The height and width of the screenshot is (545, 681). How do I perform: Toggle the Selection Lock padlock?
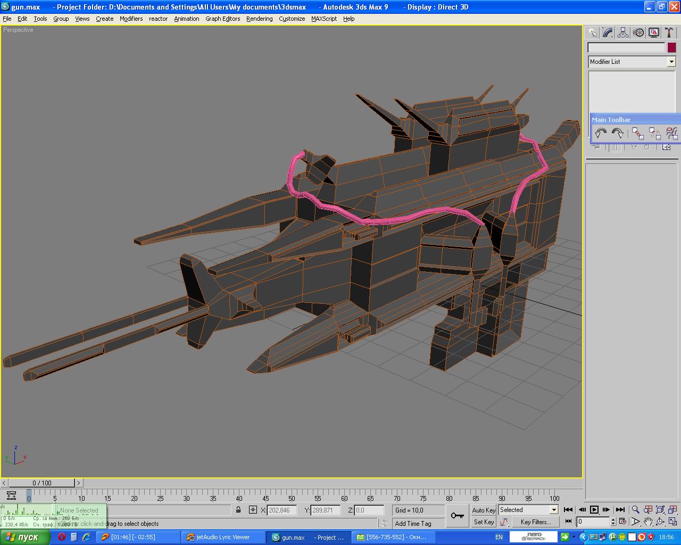(238, 510)
